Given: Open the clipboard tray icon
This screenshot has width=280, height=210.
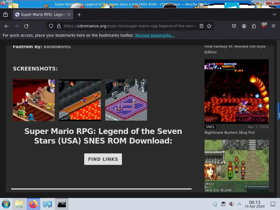Looking at the screenshot, I should point(223,204).
